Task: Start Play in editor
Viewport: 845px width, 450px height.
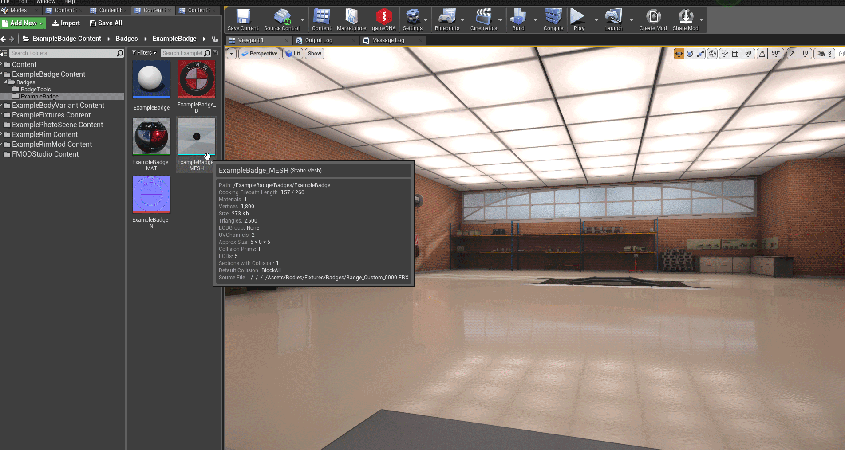Action: [x=579, y=20]
